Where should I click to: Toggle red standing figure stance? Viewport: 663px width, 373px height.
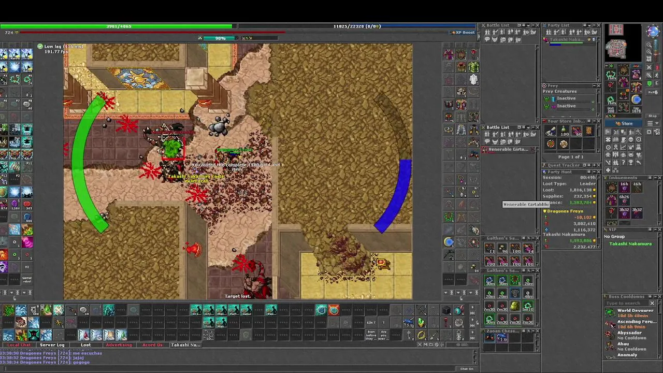(656, 67)
